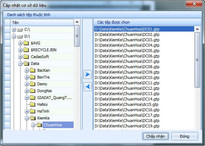Select the dc15.gtp file entry

[x=144, y=104]
